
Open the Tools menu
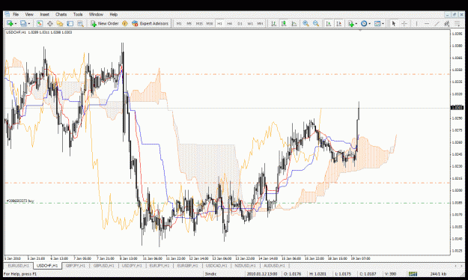pyautogui.click(x=78, y=14)
